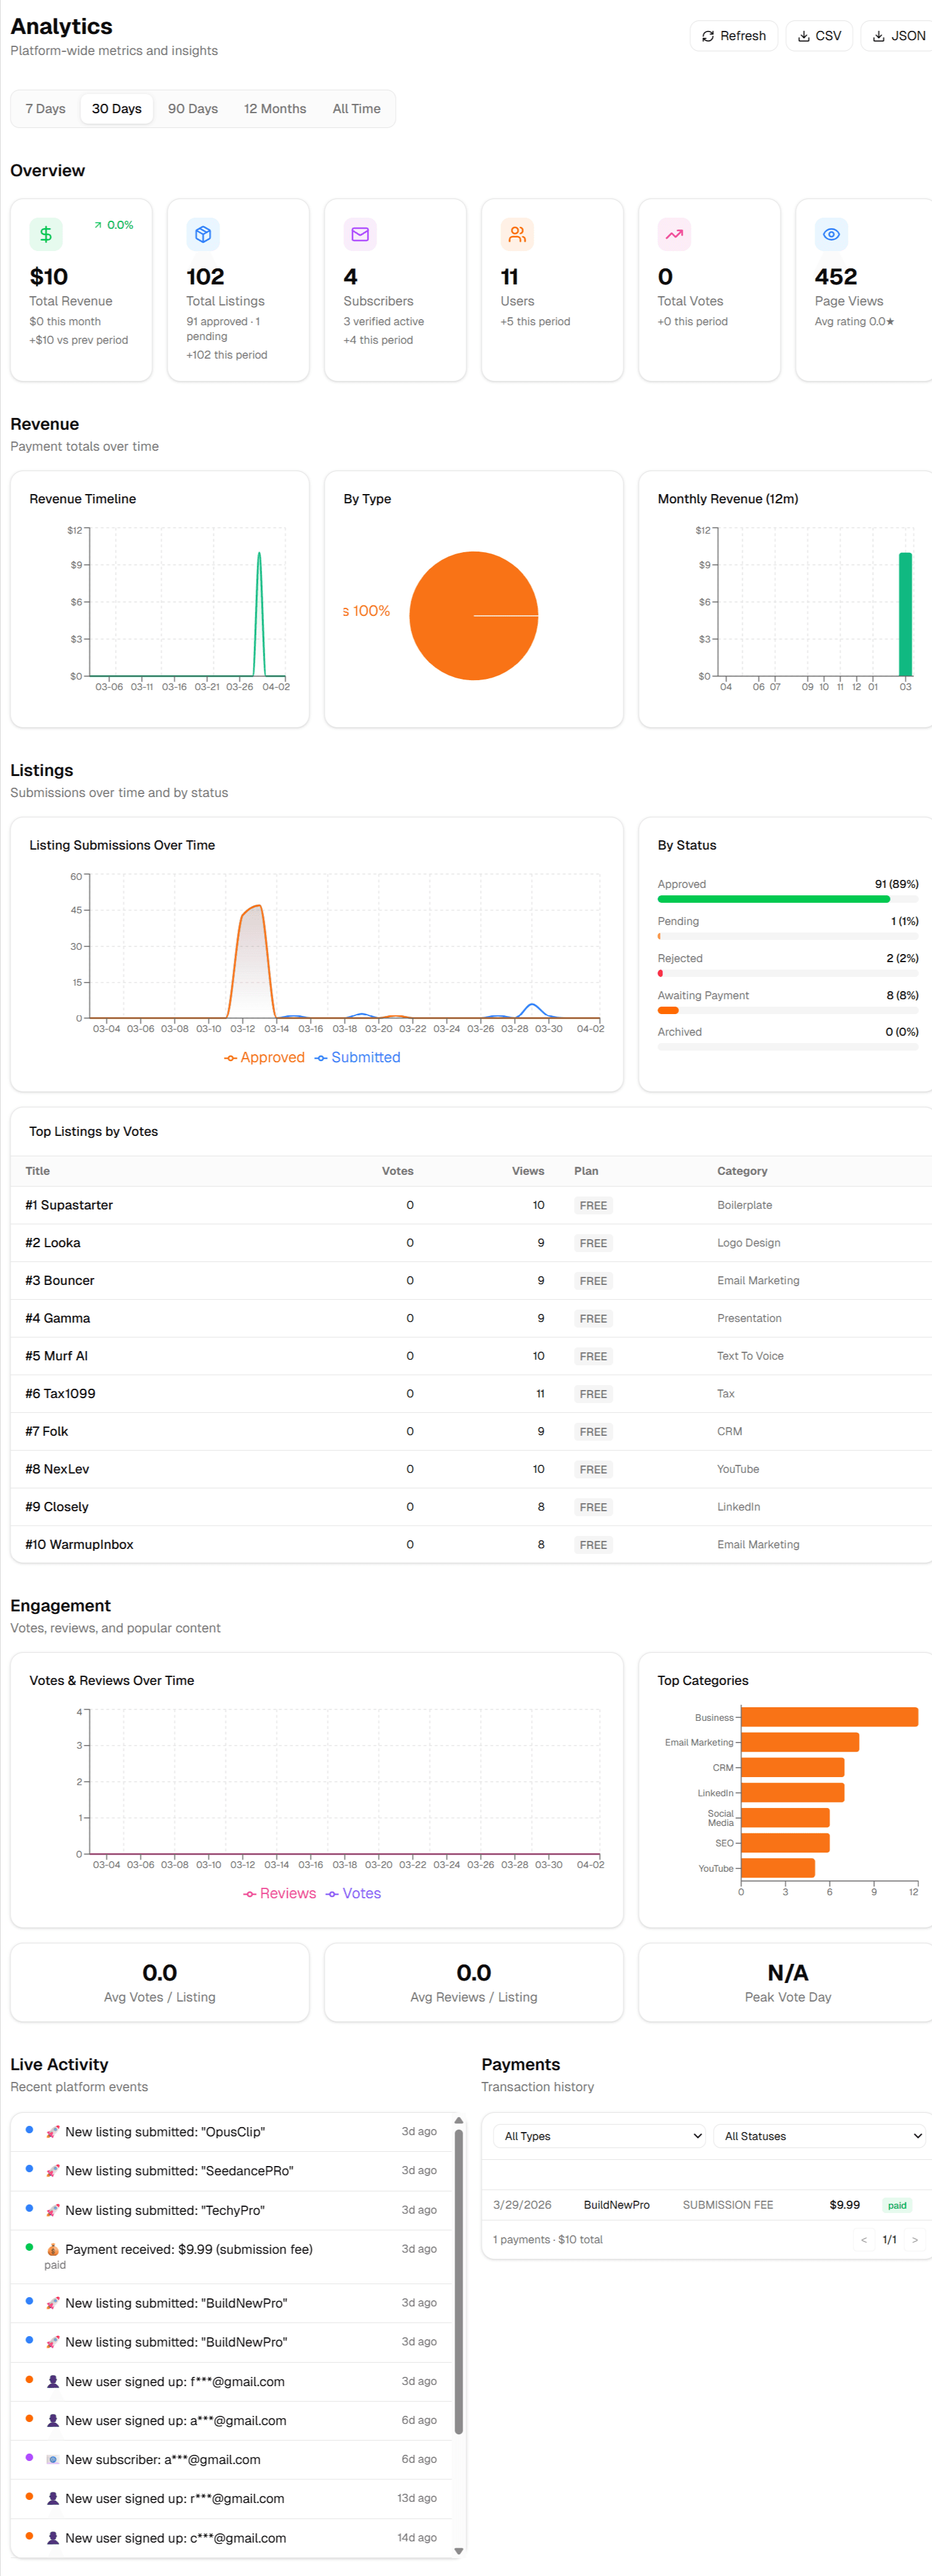Click the BuildNewPro payment name
The height and width of the screenshot is (2576, 932).
coord(616,2205)
